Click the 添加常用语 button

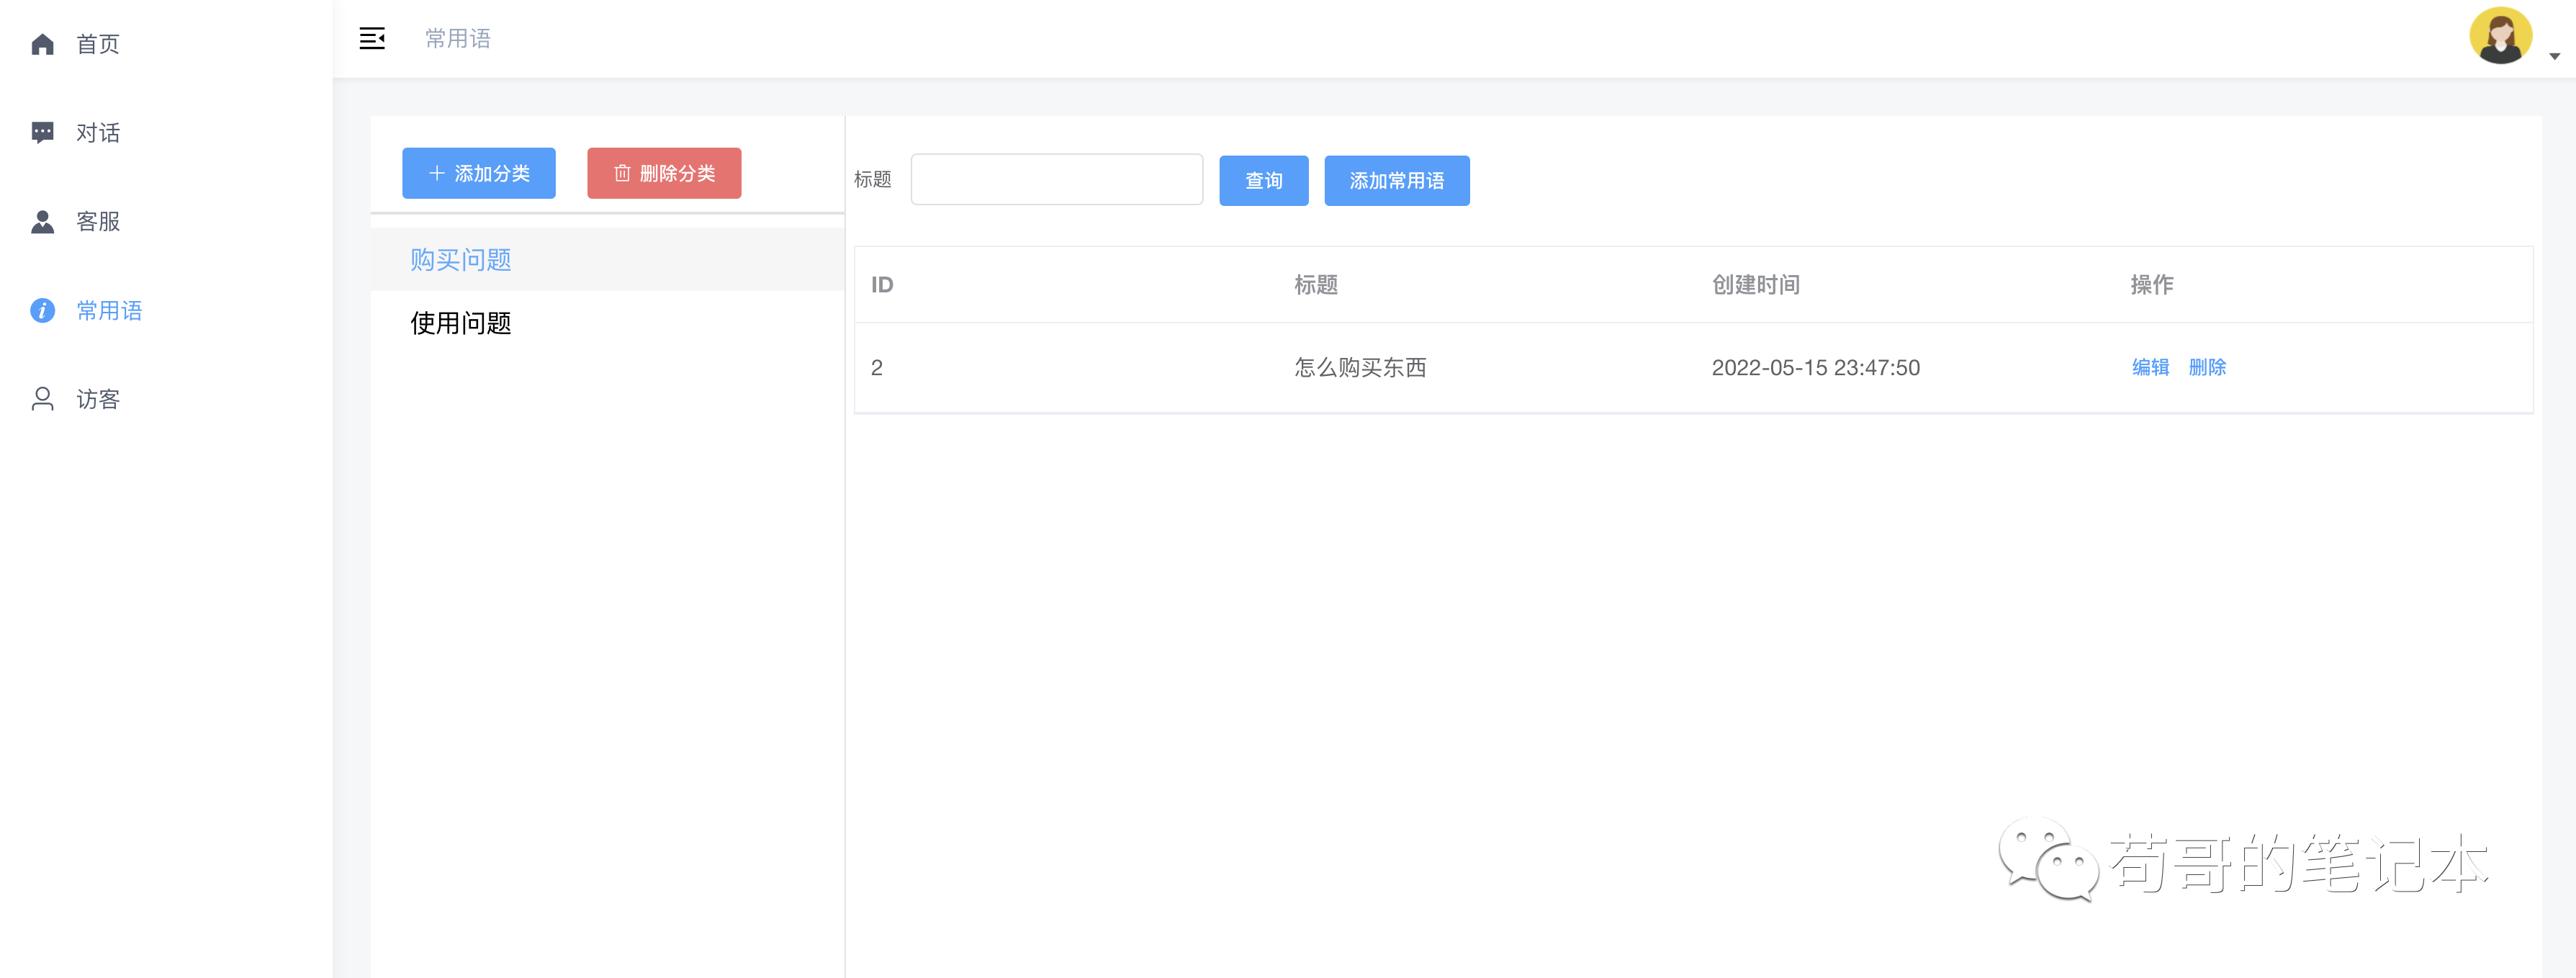click(1397, 180)
